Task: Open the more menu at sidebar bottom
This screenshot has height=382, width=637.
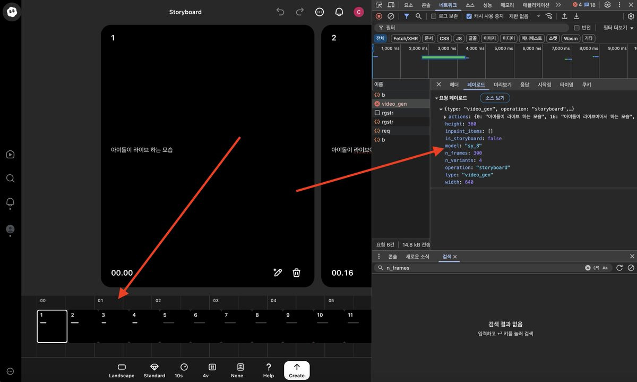Action: tap(10, 371)
